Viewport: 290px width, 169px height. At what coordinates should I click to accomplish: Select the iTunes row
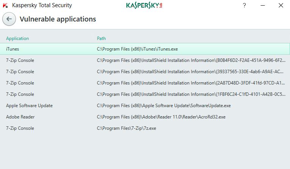pyautogui.click(x=145, y=49)
